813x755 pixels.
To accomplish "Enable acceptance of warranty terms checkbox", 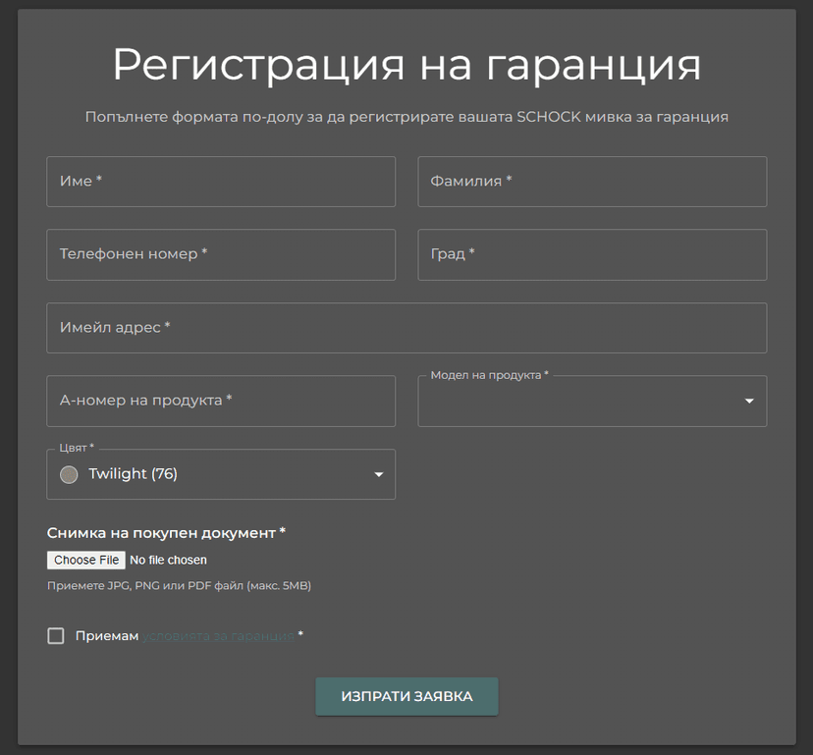I will click(x=56, y=635).
